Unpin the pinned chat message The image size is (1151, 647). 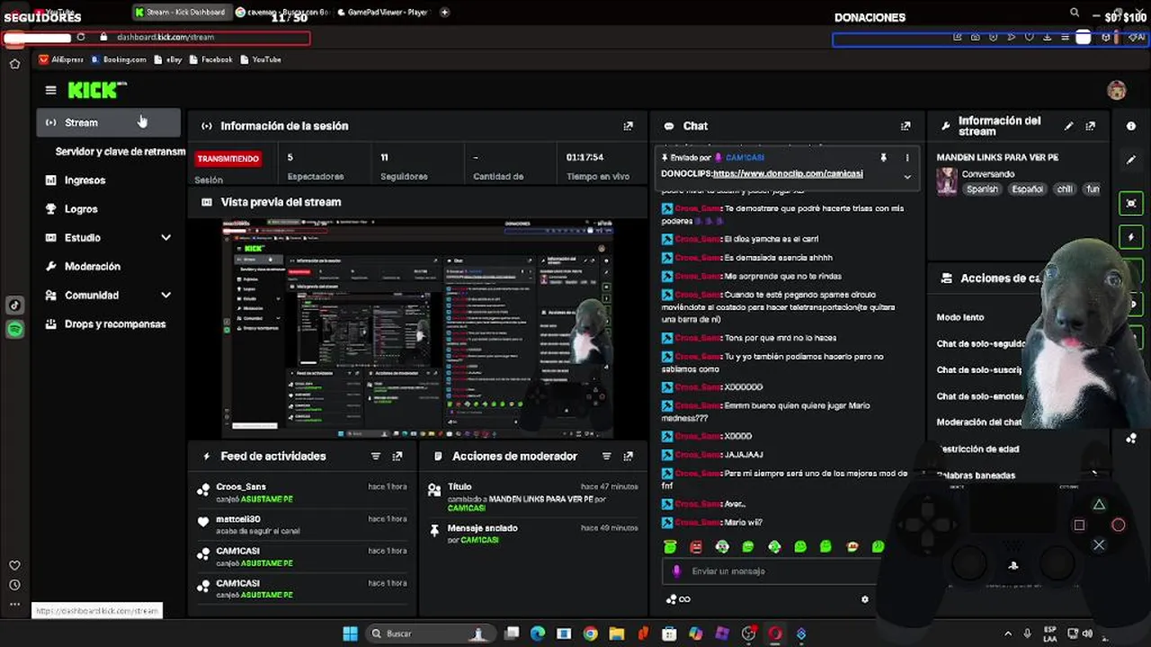coord(883,157)
